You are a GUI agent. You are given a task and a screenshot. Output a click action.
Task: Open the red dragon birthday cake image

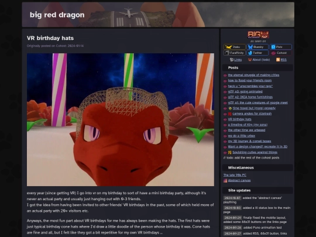(x=121, y=119)
